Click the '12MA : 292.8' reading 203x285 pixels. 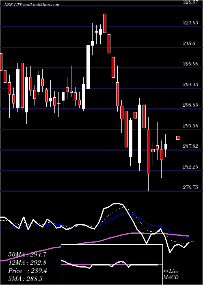27,263
